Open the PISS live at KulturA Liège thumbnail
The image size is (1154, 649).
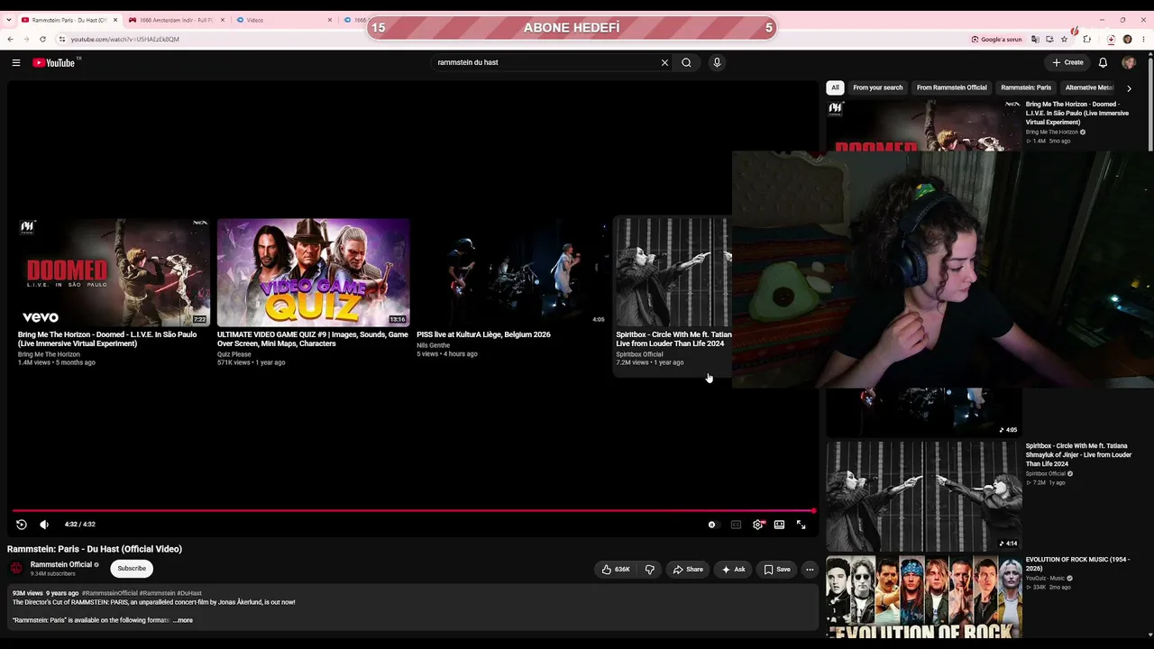[512, 272]
